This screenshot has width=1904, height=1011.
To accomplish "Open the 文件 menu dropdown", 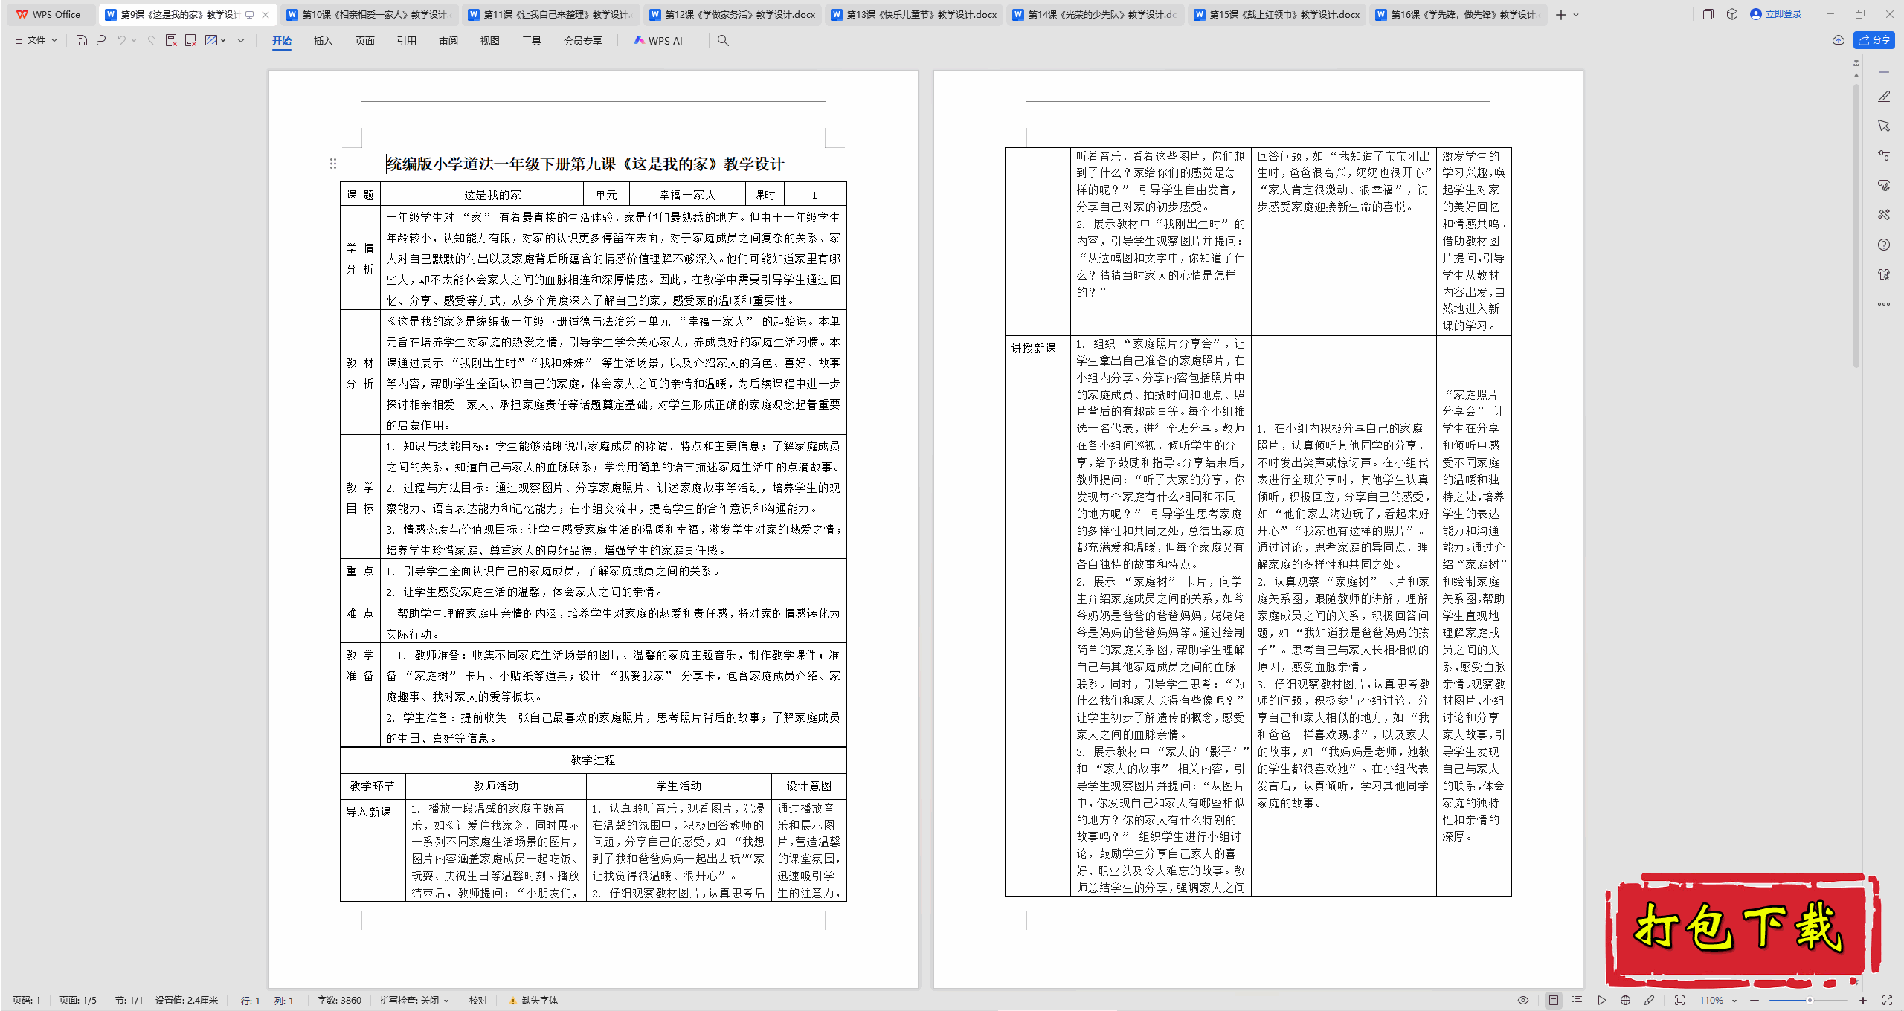I will tap(36, 40).
